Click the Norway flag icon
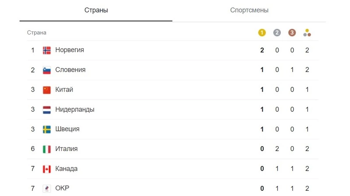Viewport: 350px width, 196px height. 47,50
